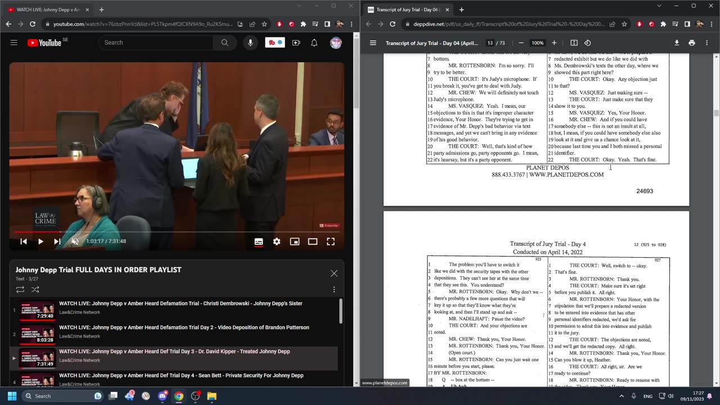Open the video player settings gear
This screenshot has height=405, width=720.
[277, 241]
